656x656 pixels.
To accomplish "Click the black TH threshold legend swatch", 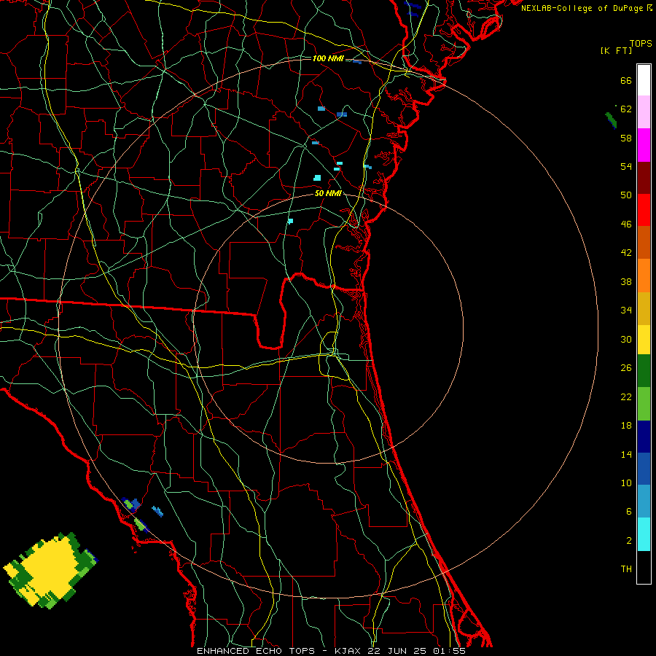I will [644, 567].
